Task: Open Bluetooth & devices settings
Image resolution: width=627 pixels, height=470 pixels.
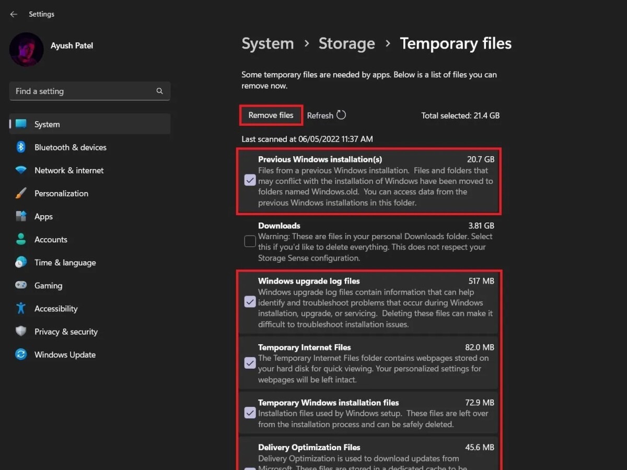Action: [x=71, y=147]
